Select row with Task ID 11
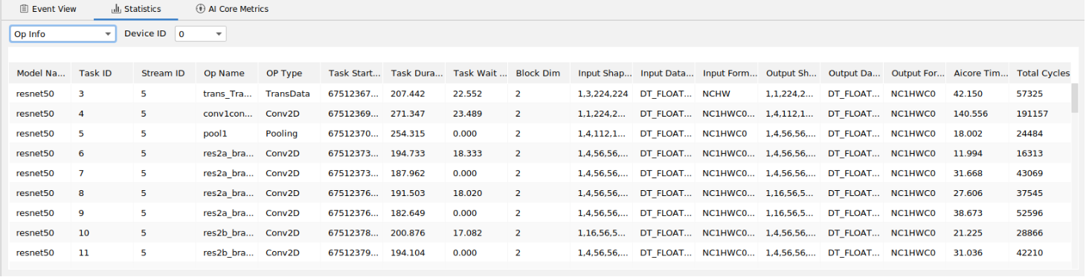 [539, 252]
